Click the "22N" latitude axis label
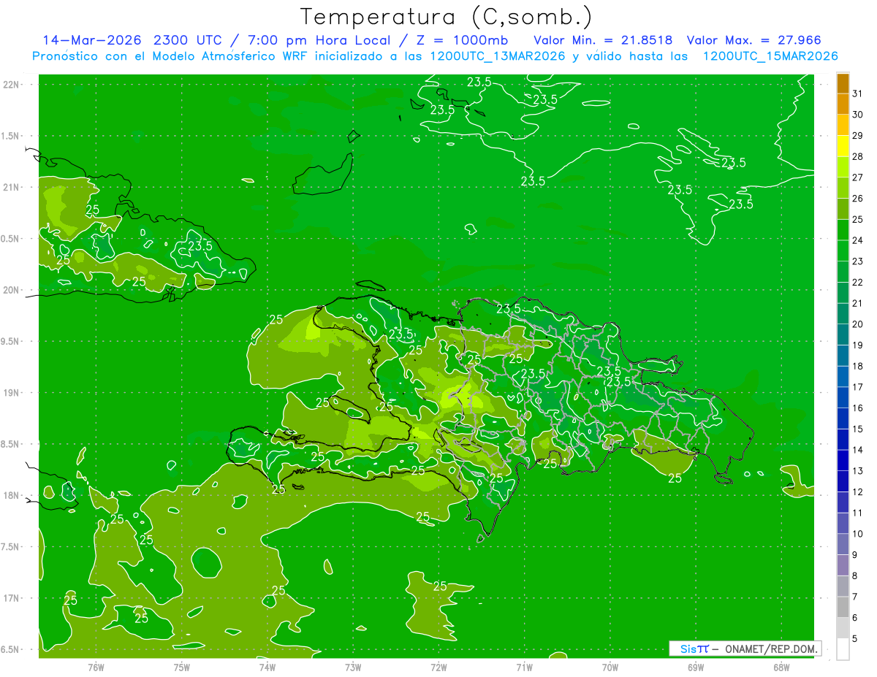Screen dimensions: 877x677 click(x=11, y=85)
